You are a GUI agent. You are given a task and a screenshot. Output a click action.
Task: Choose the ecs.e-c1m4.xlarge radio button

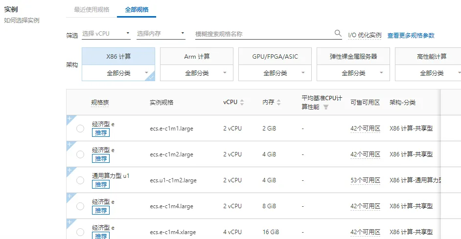coord(80,232)
